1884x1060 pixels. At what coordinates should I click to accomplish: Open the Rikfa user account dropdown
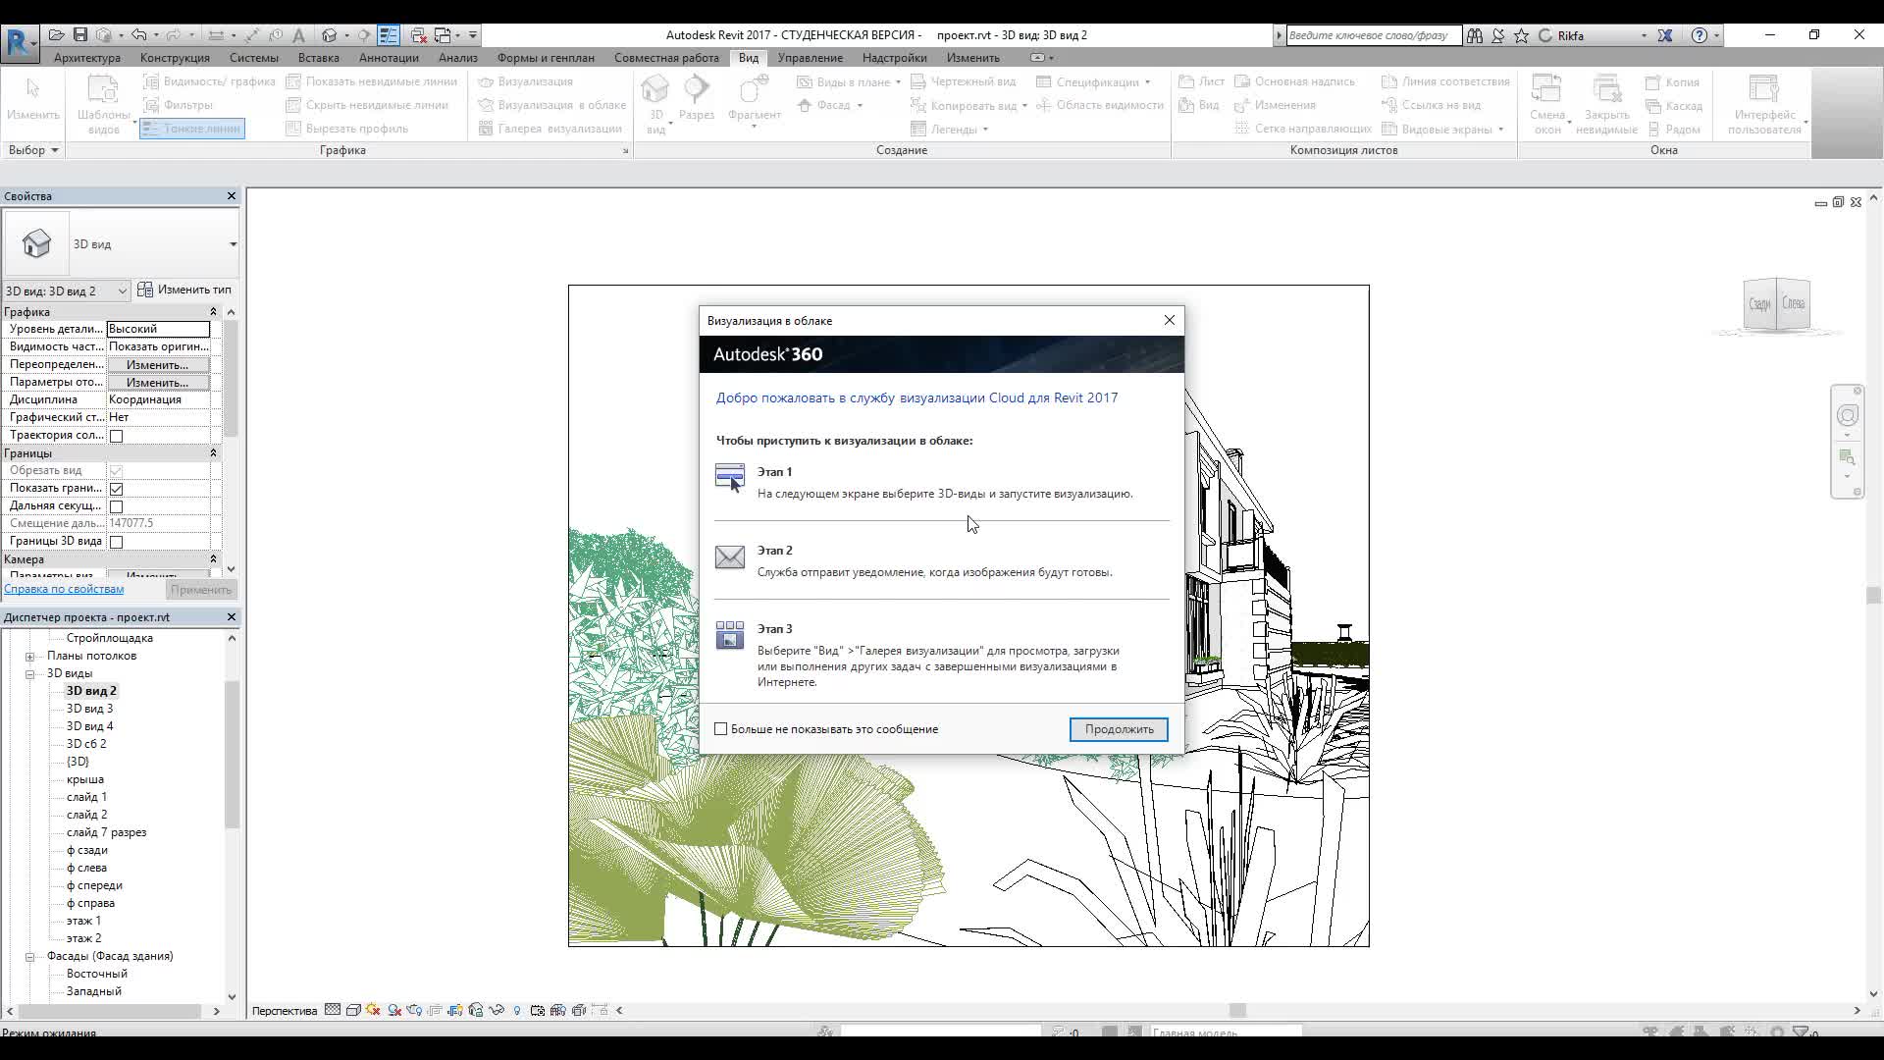[x=1644, y=35]
